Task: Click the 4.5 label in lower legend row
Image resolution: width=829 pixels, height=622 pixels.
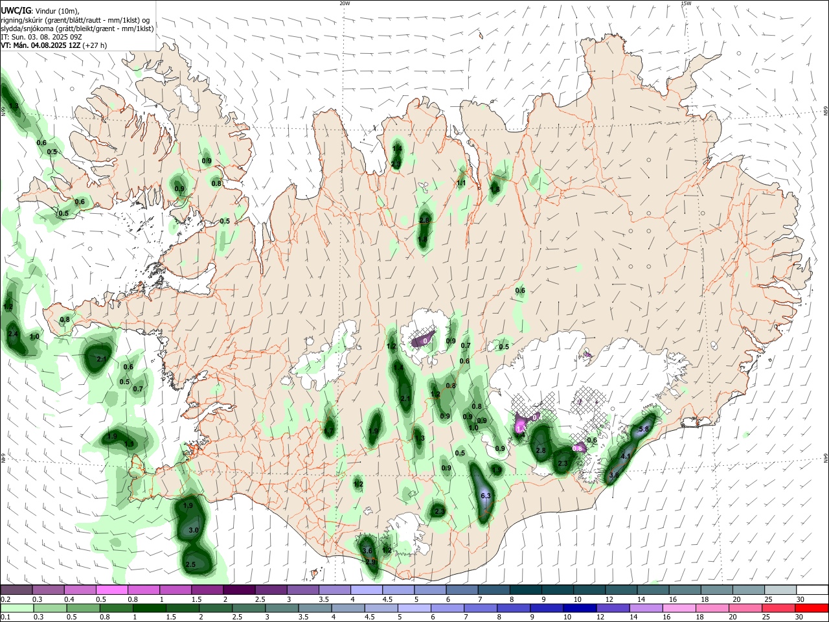Action: pos(369,617)
